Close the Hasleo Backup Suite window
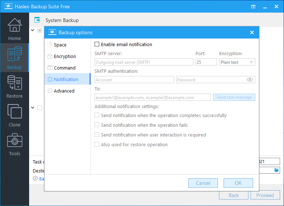The height and width of the screenshot is (206, 284). click(276, 6)
